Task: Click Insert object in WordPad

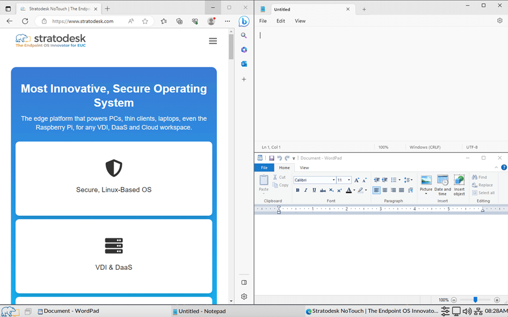Action: pyautogui.click(x=459, y=185)
